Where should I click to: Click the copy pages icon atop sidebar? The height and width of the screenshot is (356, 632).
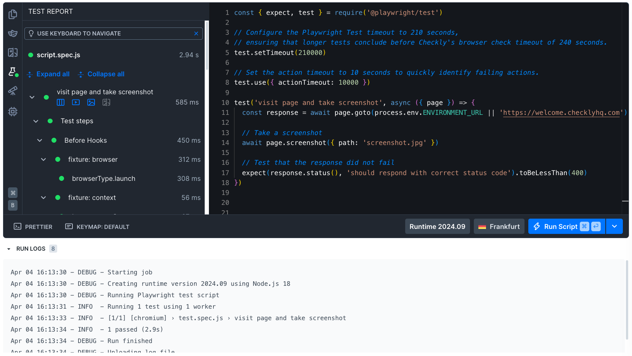[x=13, y=14]
